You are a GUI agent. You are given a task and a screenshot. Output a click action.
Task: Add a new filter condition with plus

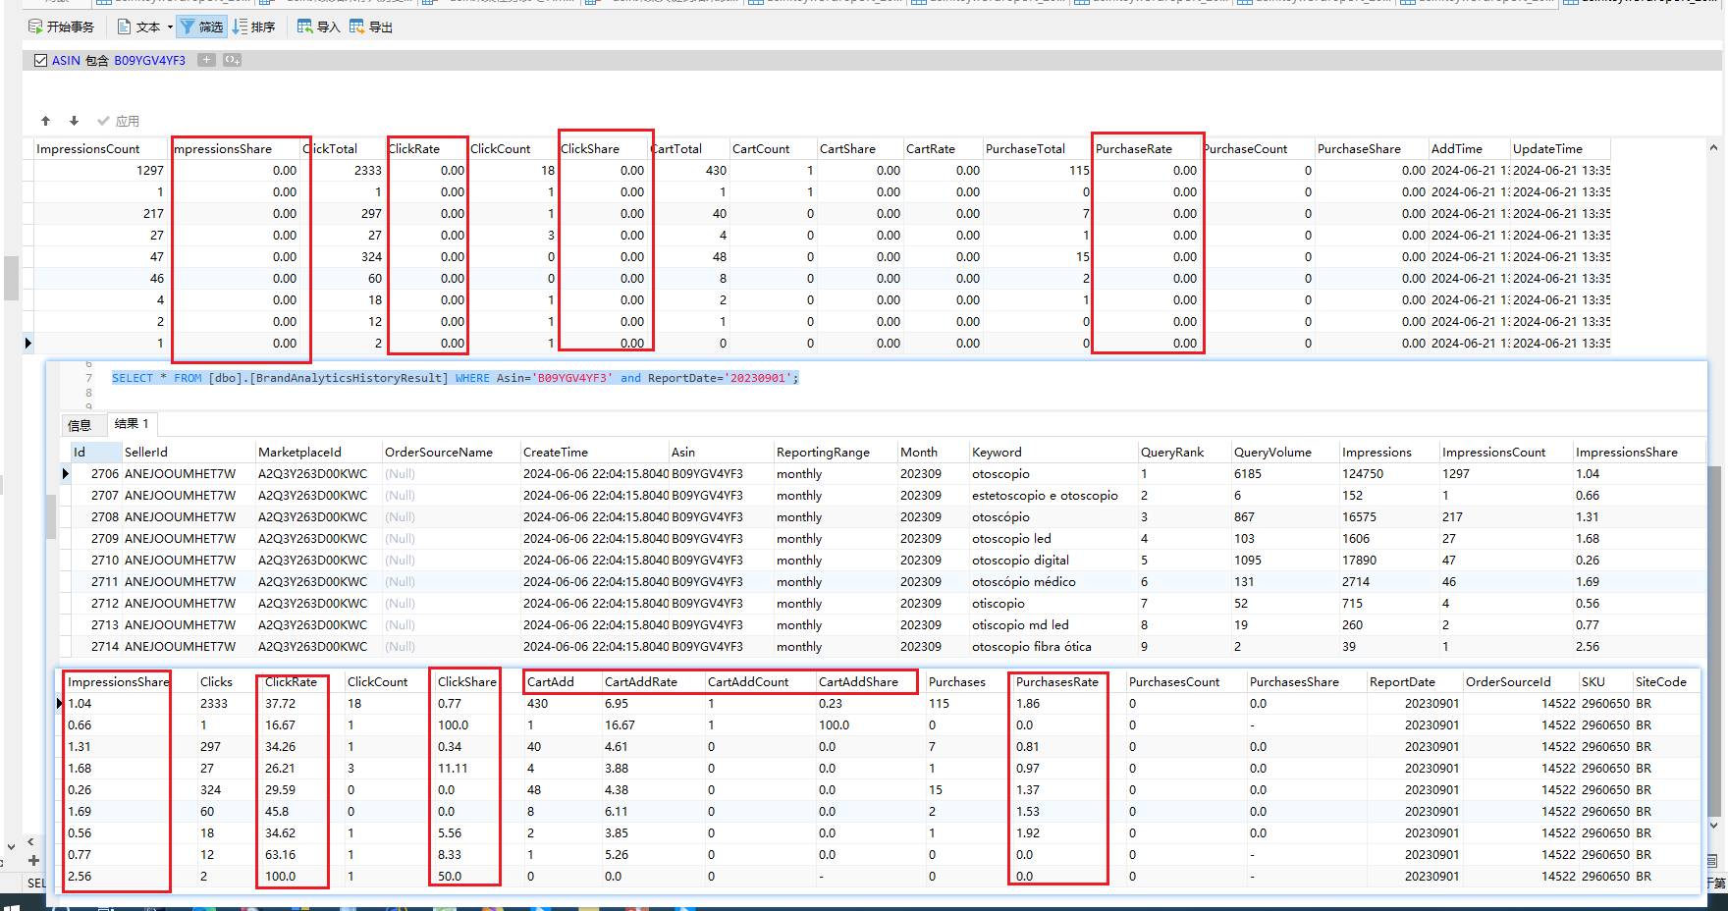point(206,60)
